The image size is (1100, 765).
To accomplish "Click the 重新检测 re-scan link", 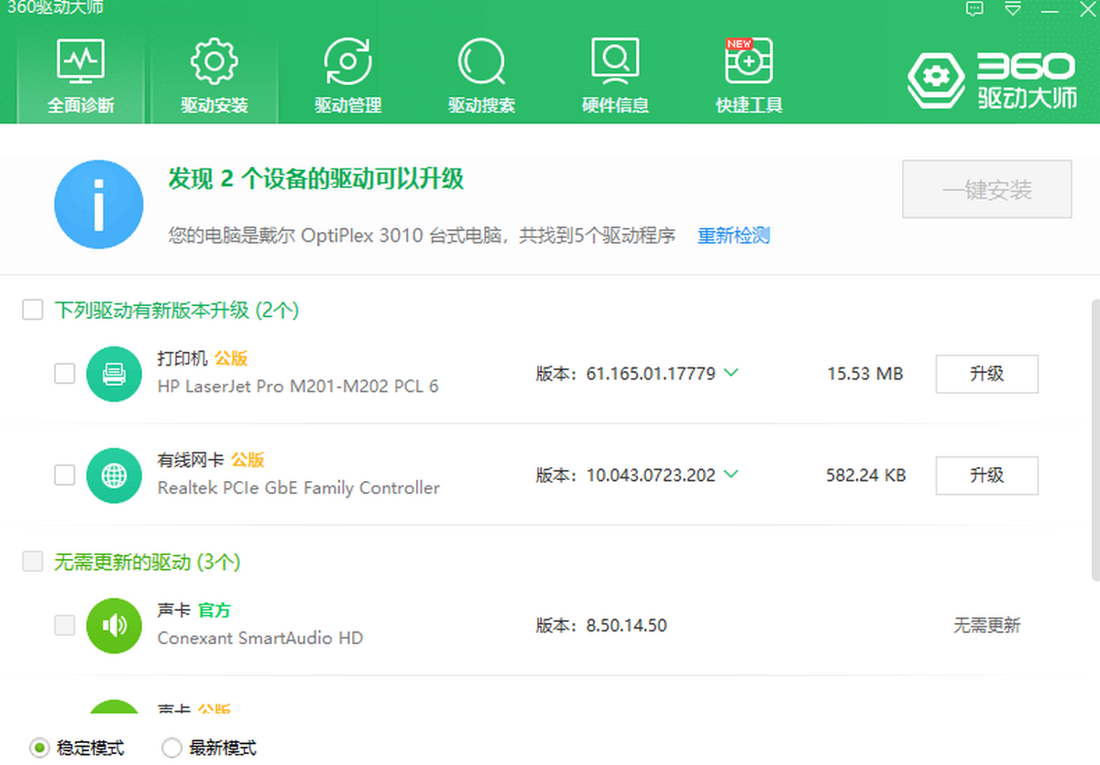I will (733, 235).
